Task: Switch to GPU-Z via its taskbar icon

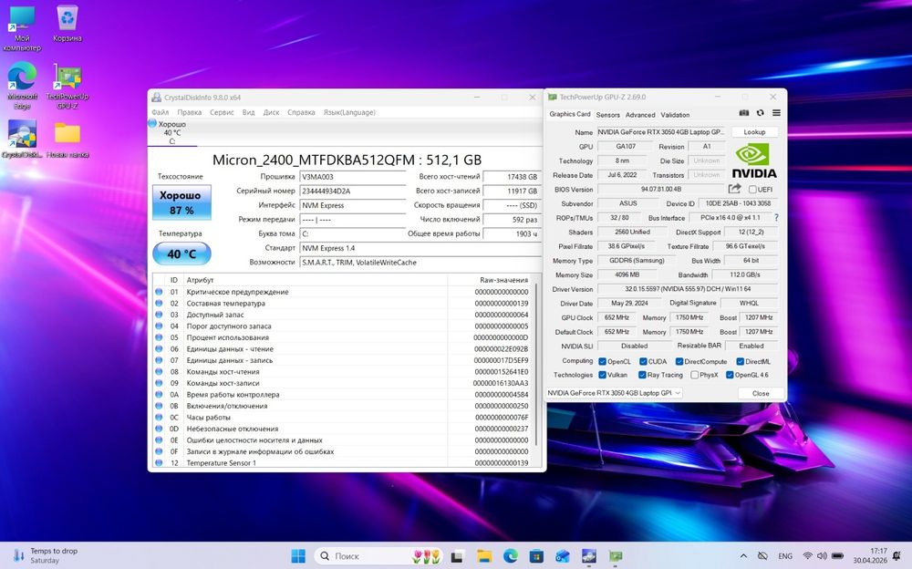Action: coord(616,556)
